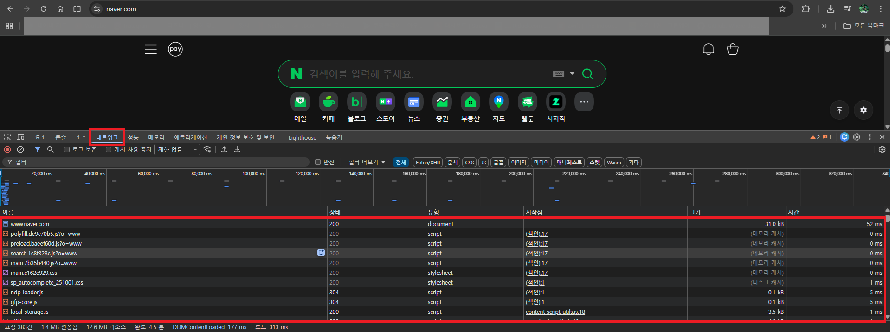Open network panel settings gear icon
The width and height of the screenshot is (890, 332).
coord(882,150)
